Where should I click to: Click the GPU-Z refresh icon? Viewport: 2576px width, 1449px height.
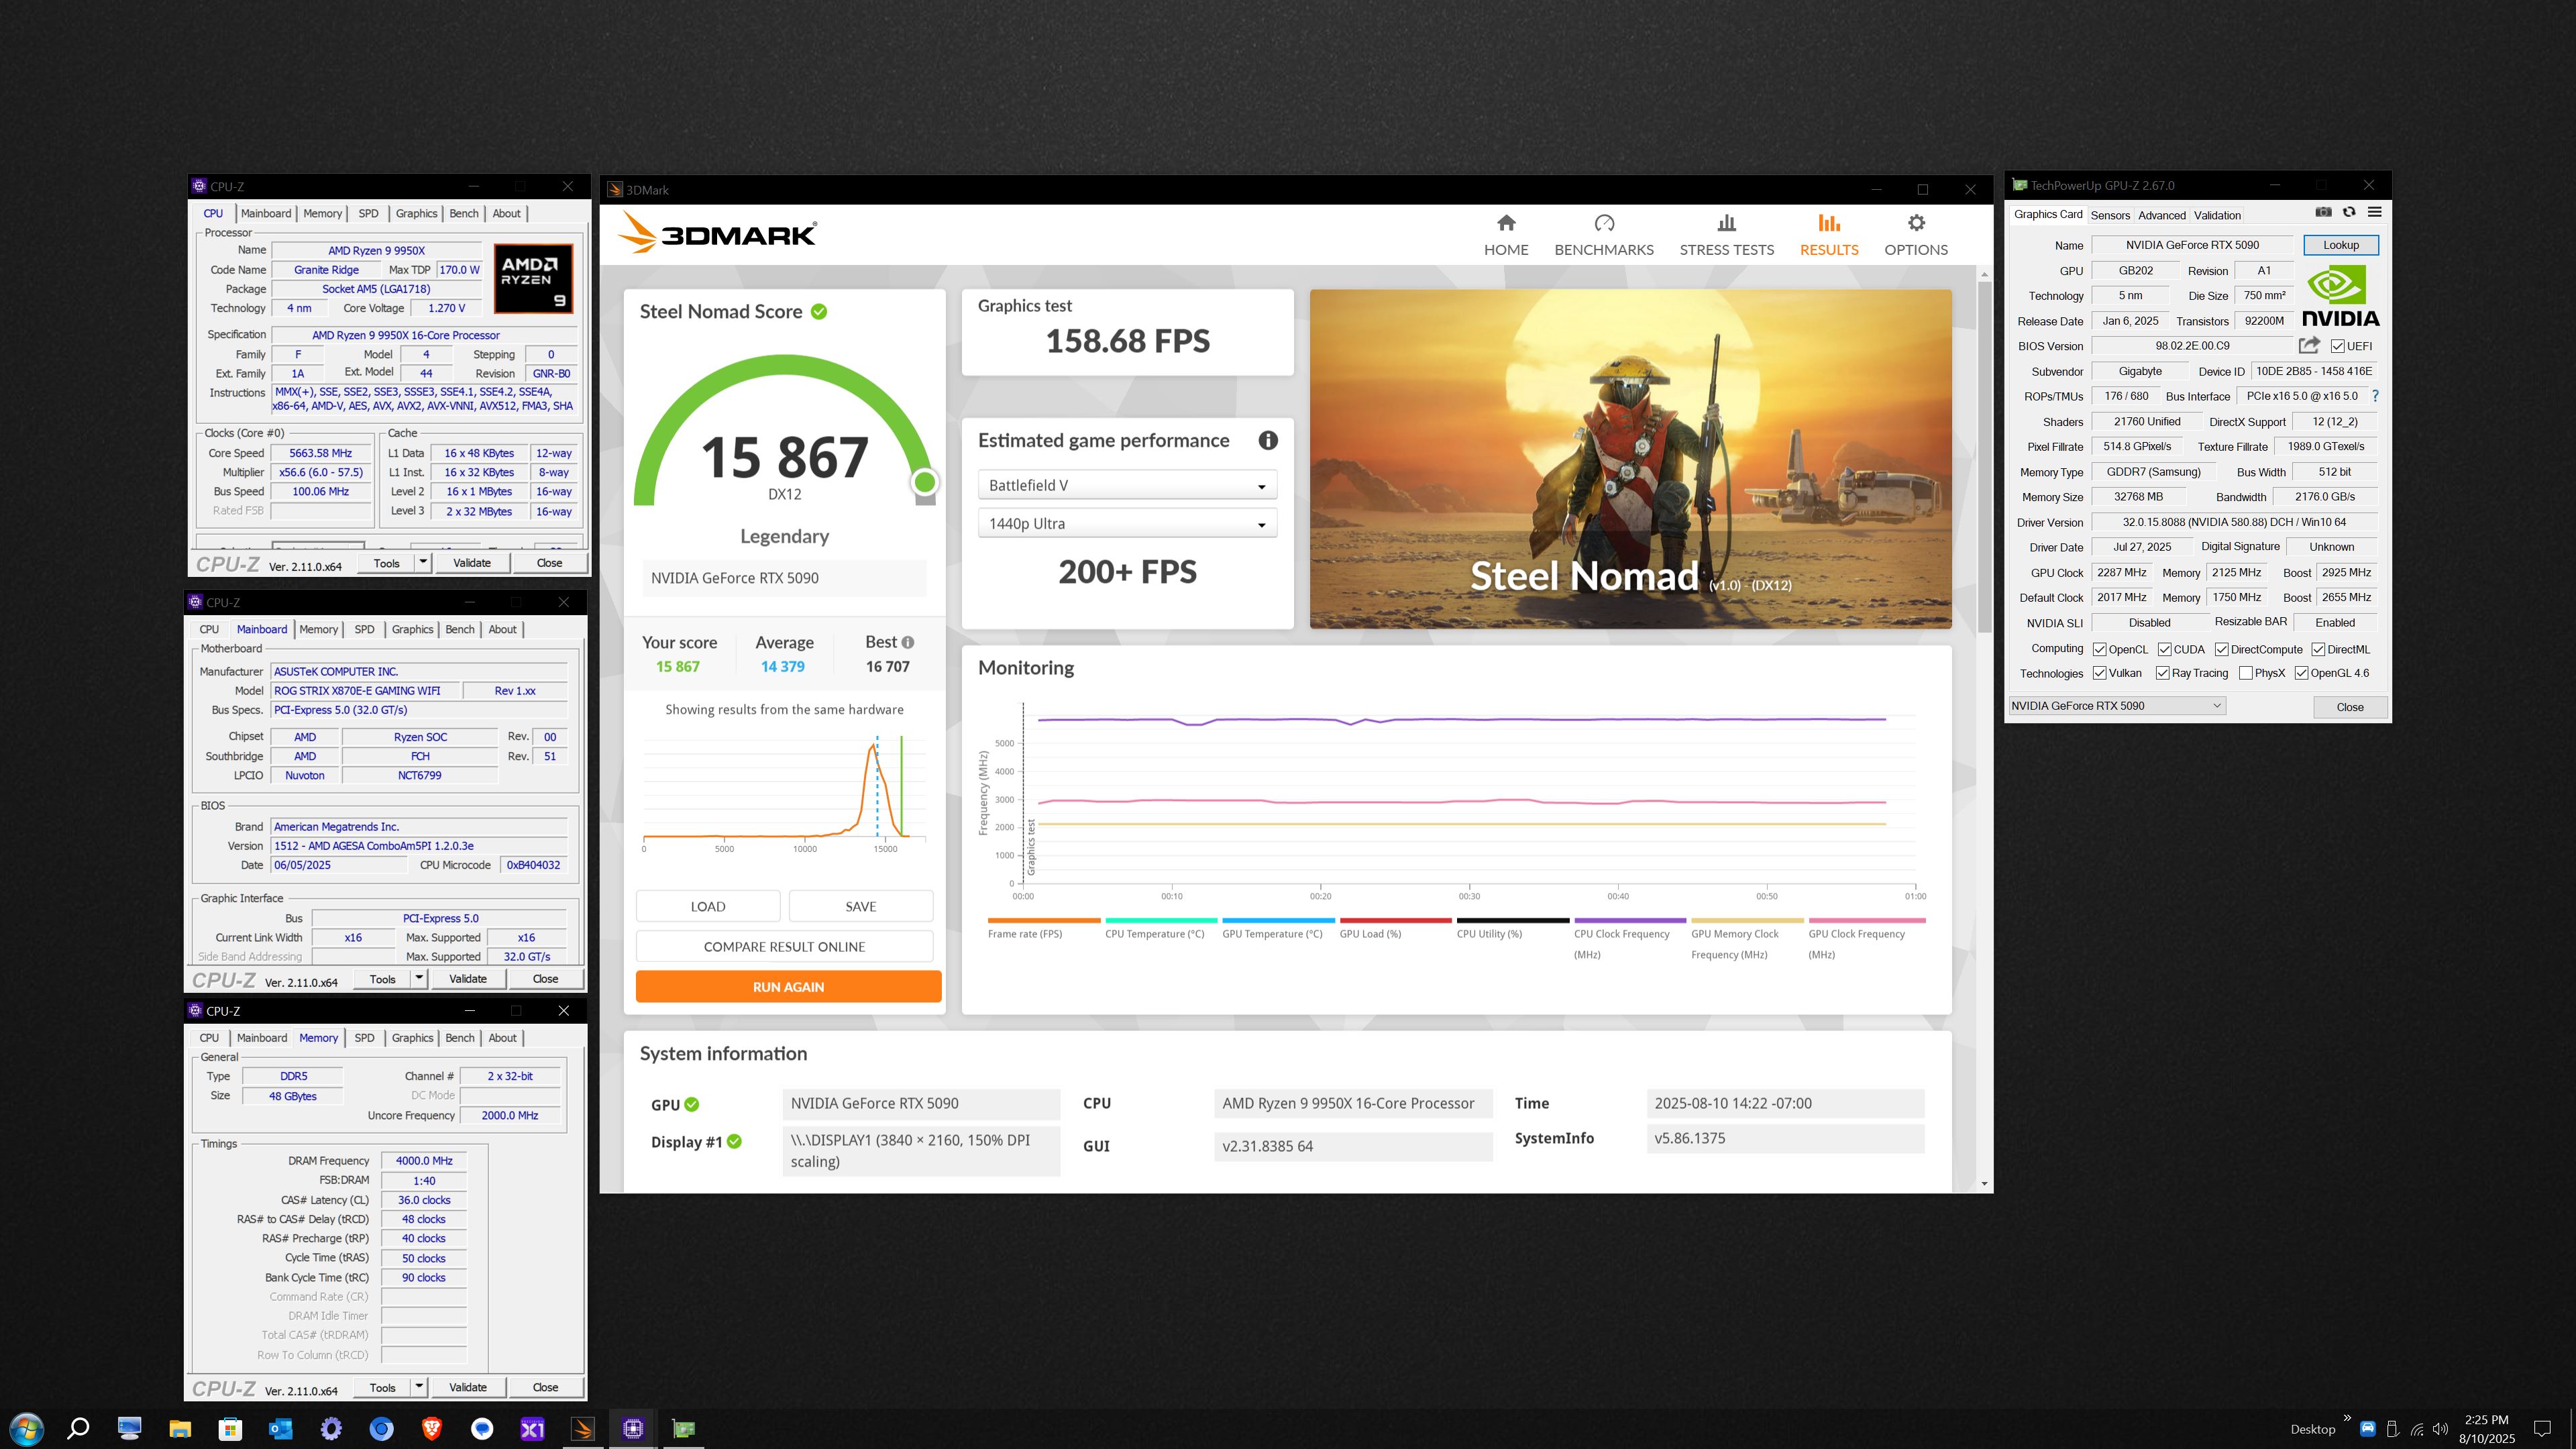pos(2349,212)
